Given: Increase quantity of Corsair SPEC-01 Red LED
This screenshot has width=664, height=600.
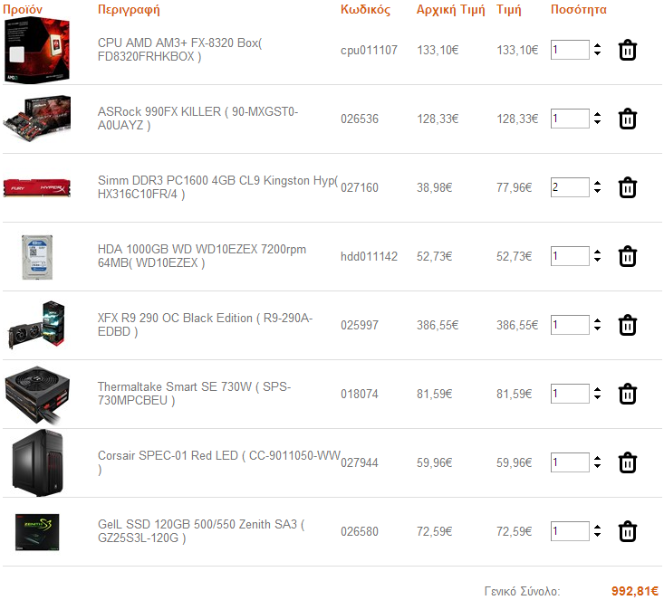Looking at the screenshot, I should (x=597, y=458).
